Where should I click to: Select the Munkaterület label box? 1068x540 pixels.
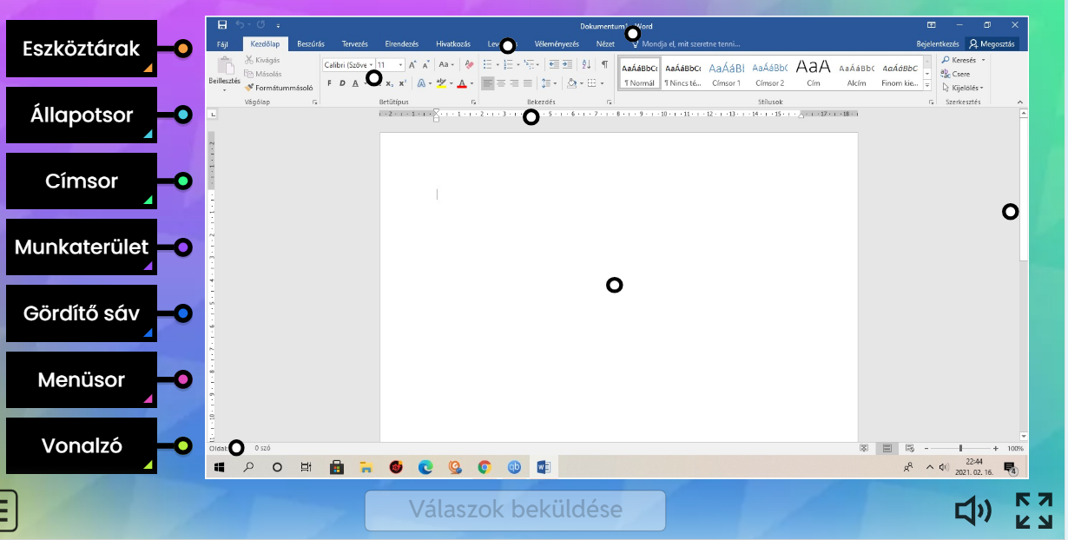[x=82, y=247]
